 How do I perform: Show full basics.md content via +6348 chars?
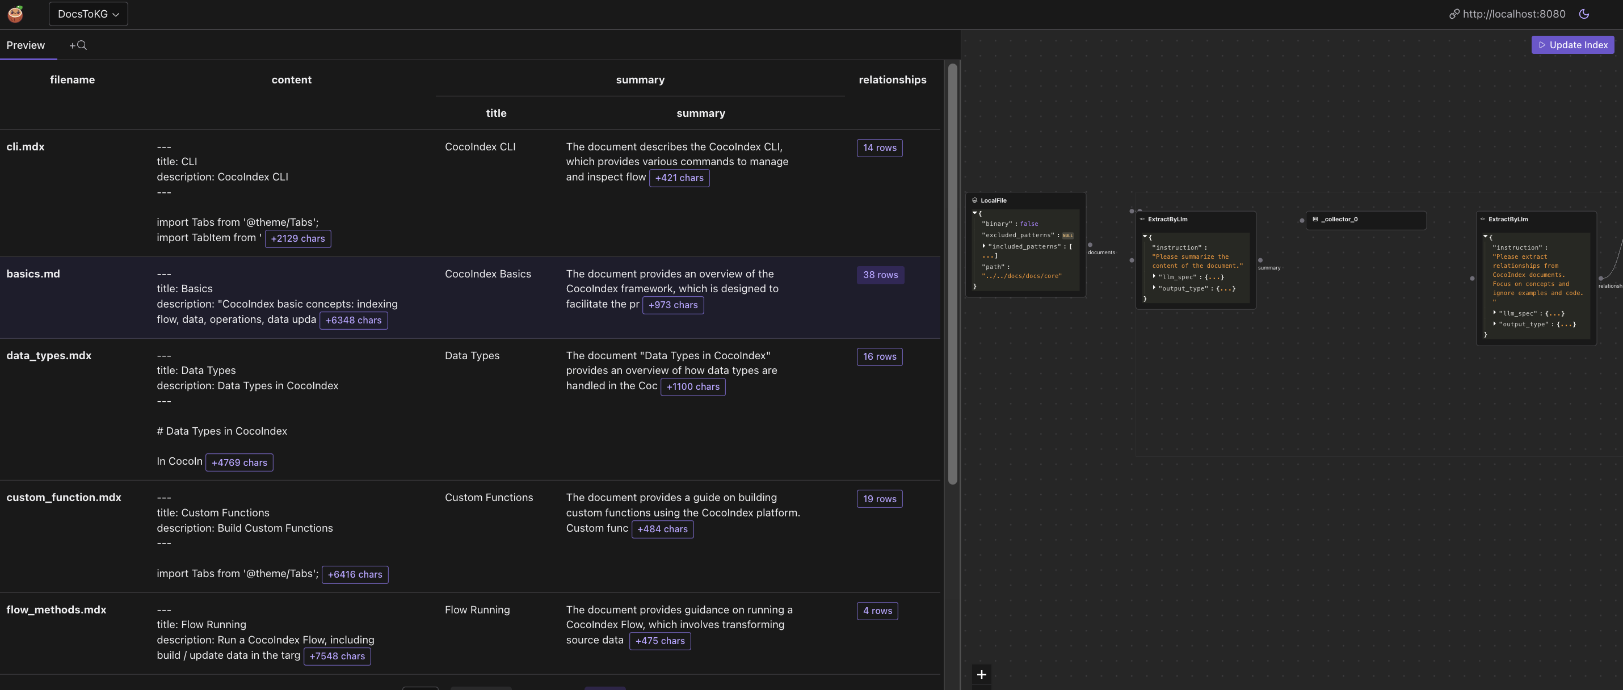pos(354,320)
